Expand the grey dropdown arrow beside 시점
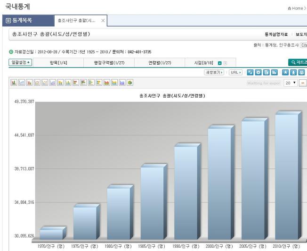 [x=225, y=63]
